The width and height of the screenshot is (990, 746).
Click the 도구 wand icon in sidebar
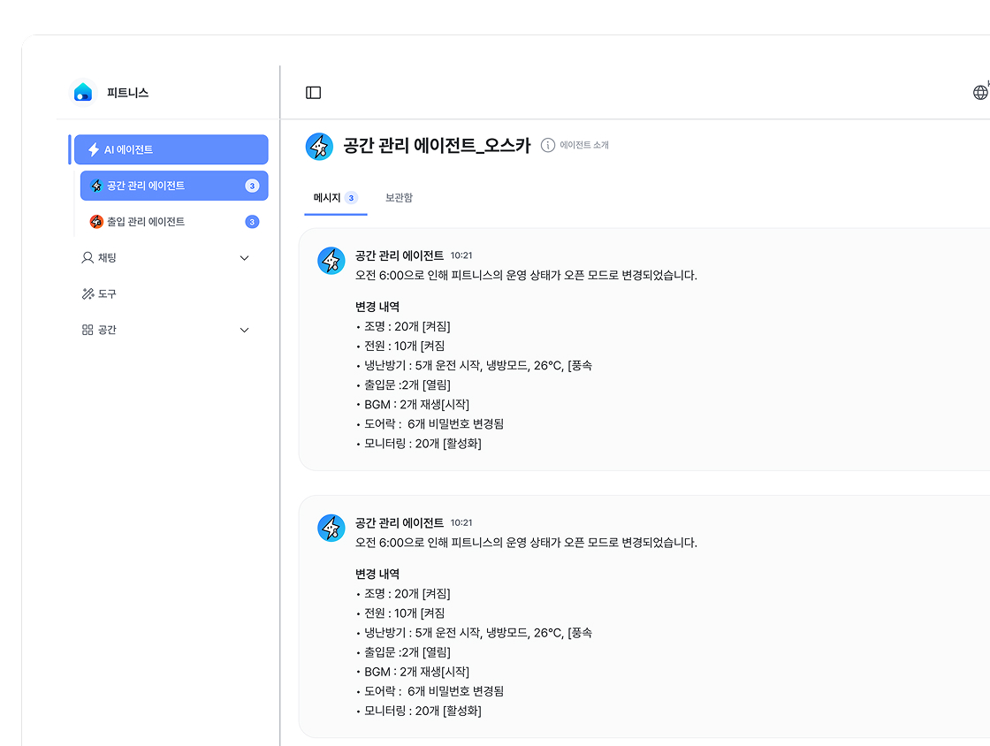coord(88,293)
